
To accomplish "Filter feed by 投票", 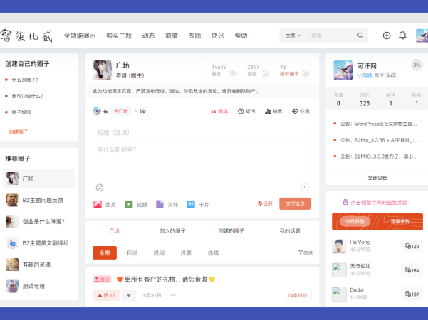I will point(186,253).
